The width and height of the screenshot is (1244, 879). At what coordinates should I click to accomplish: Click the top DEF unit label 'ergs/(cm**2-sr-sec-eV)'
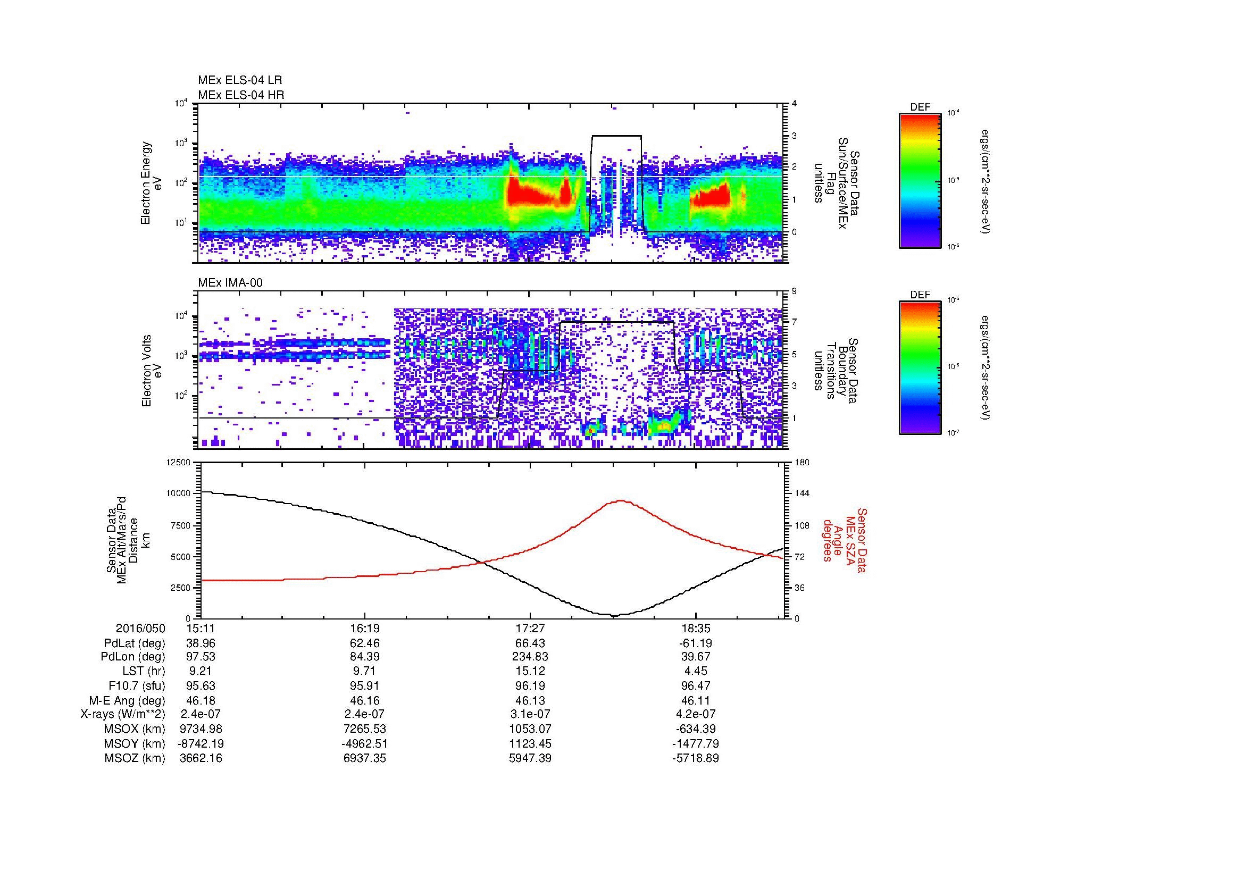click(x=986, y=181)
